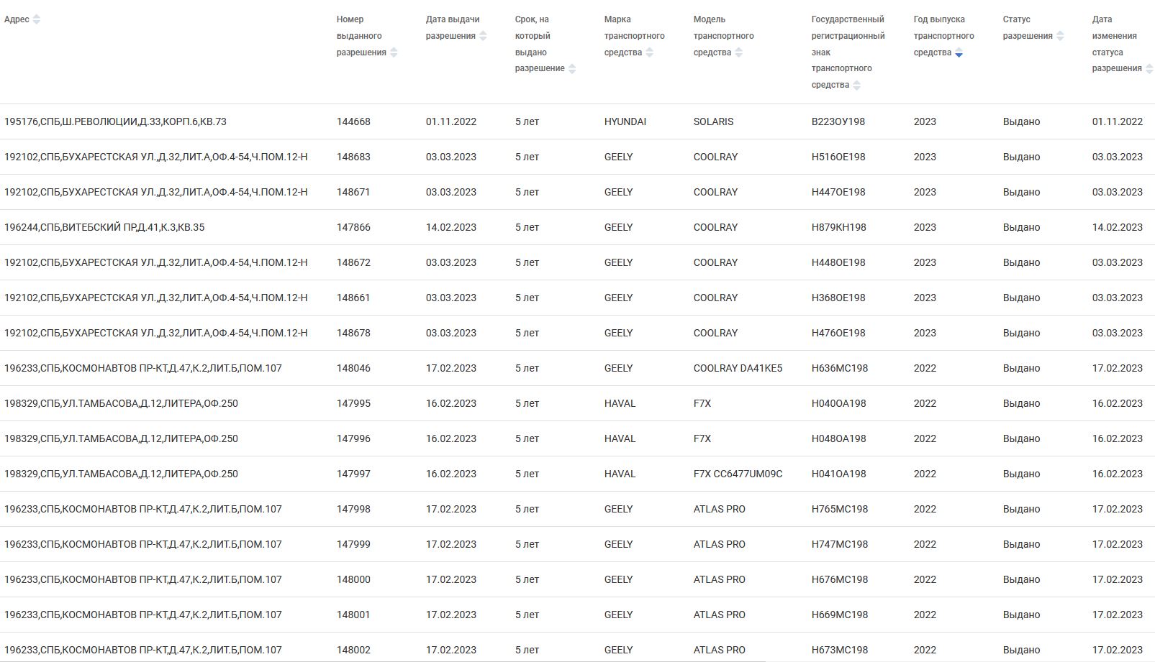Click permit number 148000
1155x662 pixels.
click(x=353, y=579)
